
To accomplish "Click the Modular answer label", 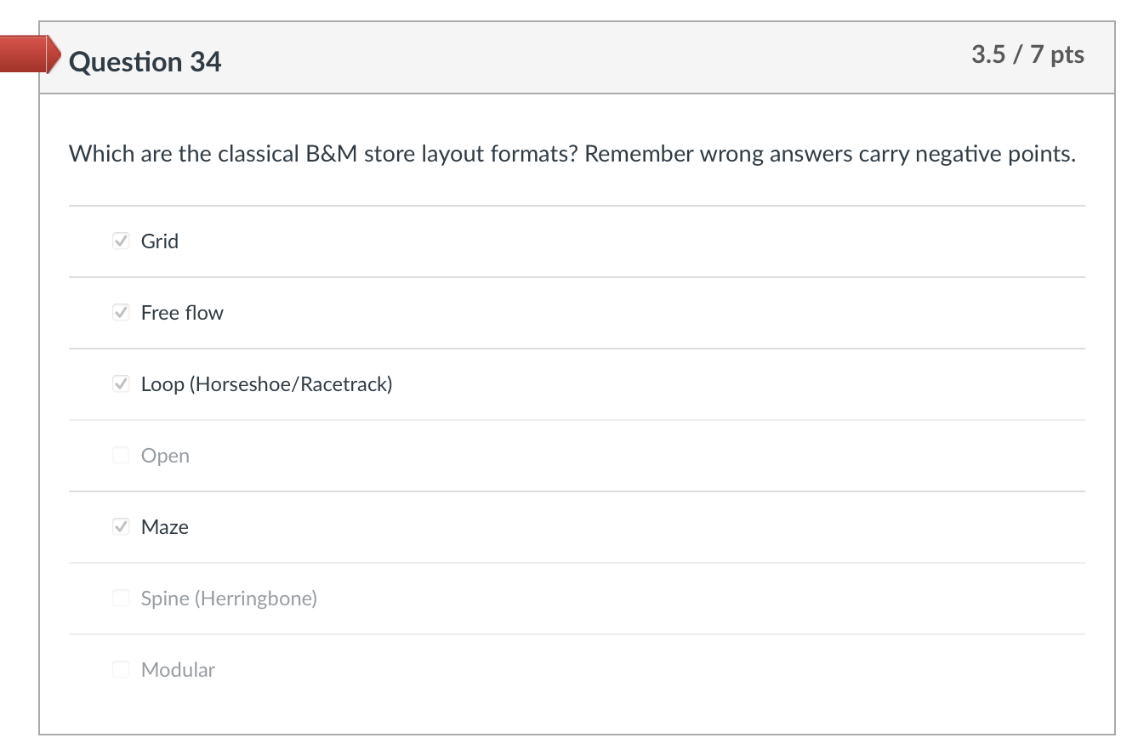I will pos(179,669).
